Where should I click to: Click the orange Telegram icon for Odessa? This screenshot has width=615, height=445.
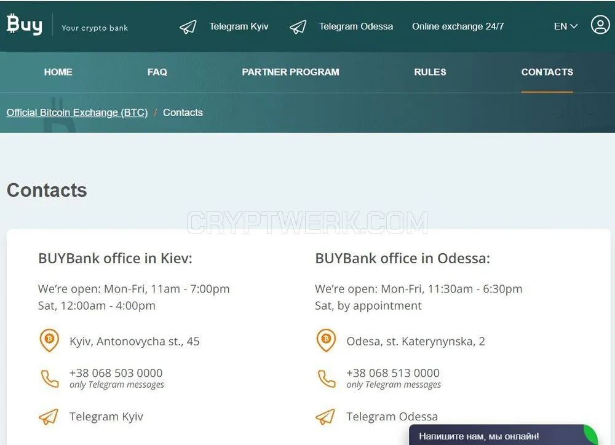point(325,416)
